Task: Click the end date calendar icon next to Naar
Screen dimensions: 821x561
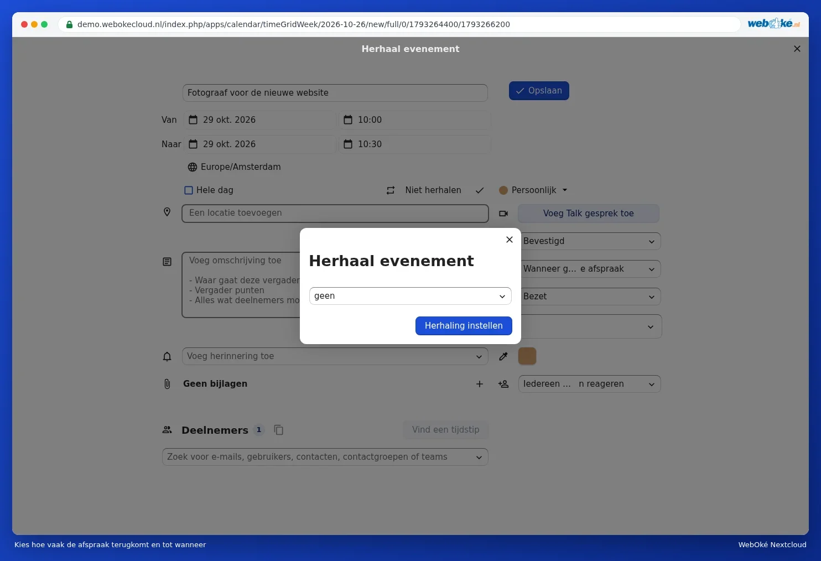Action: click(x=193, y=144)
